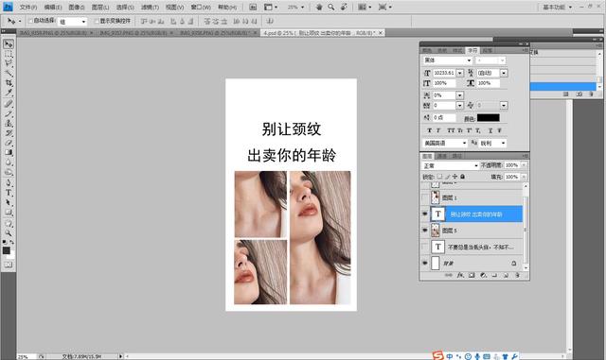The height and width of the screenshot is (360, 606).
Task: Toggle lock transparent pixels in the Layers panel
Action: [x=439, y=177]
